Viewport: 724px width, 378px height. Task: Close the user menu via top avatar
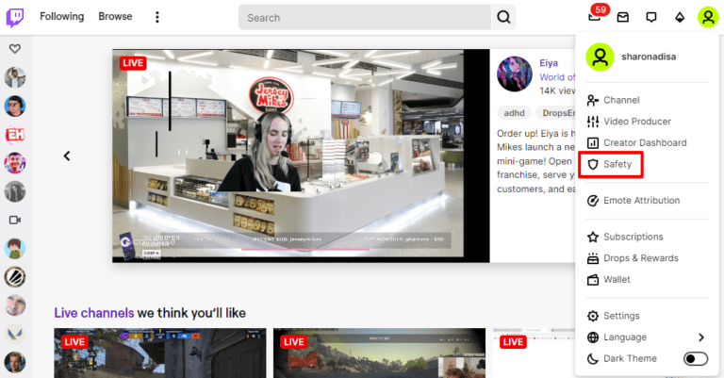[x=708, y=17]
